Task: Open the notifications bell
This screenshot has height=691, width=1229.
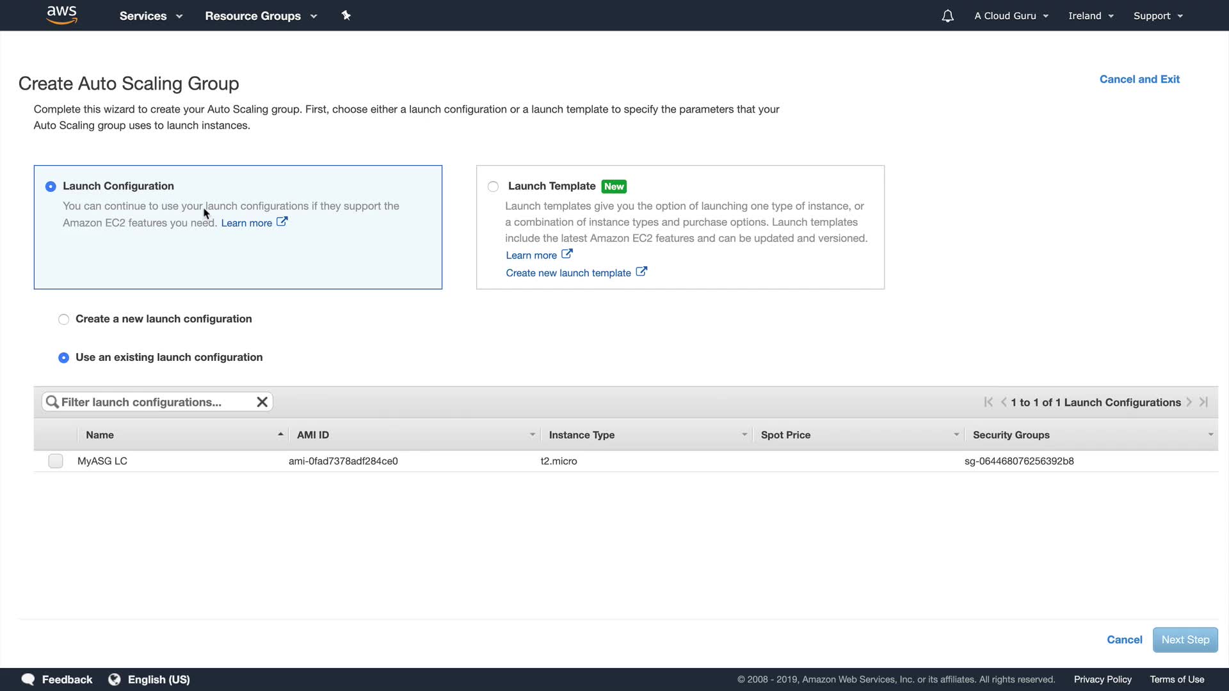Action: pyautogui.click(x=947, y=16)
